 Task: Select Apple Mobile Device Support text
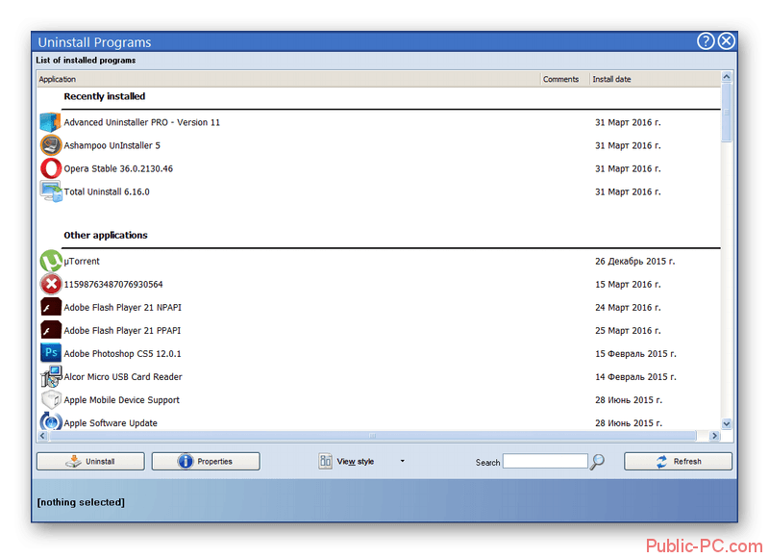(122, 400)
